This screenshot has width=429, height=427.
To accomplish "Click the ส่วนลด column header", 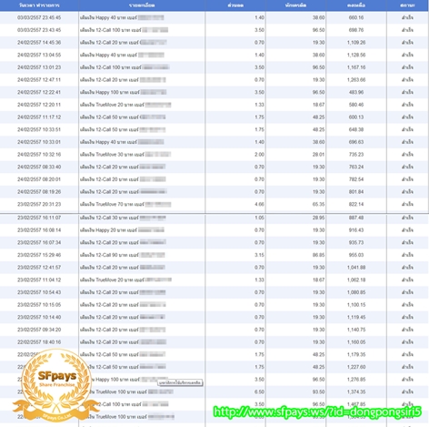I will [x=235, y=5].
